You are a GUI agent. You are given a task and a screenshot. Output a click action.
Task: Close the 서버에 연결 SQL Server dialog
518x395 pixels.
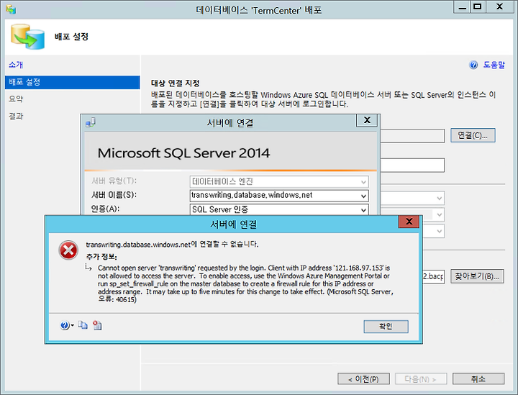point(367,120)
